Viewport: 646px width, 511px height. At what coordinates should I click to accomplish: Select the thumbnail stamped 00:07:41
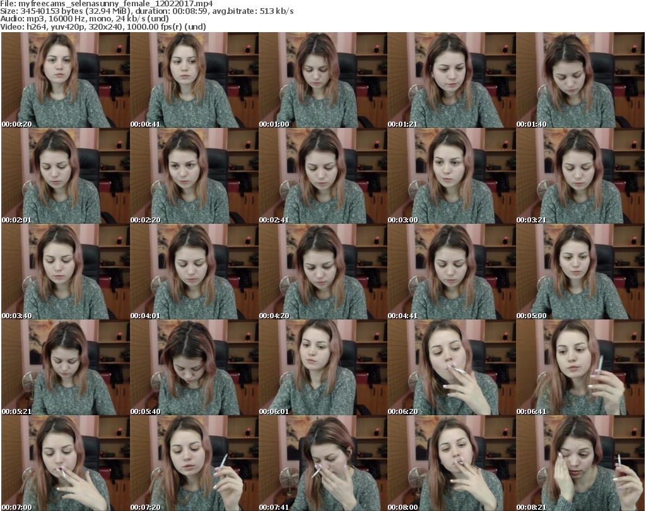coord(322,463)
